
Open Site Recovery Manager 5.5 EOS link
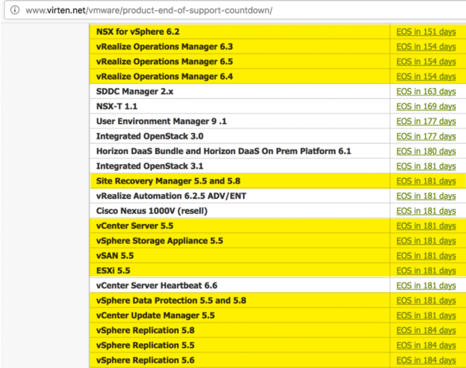(426, 181)
